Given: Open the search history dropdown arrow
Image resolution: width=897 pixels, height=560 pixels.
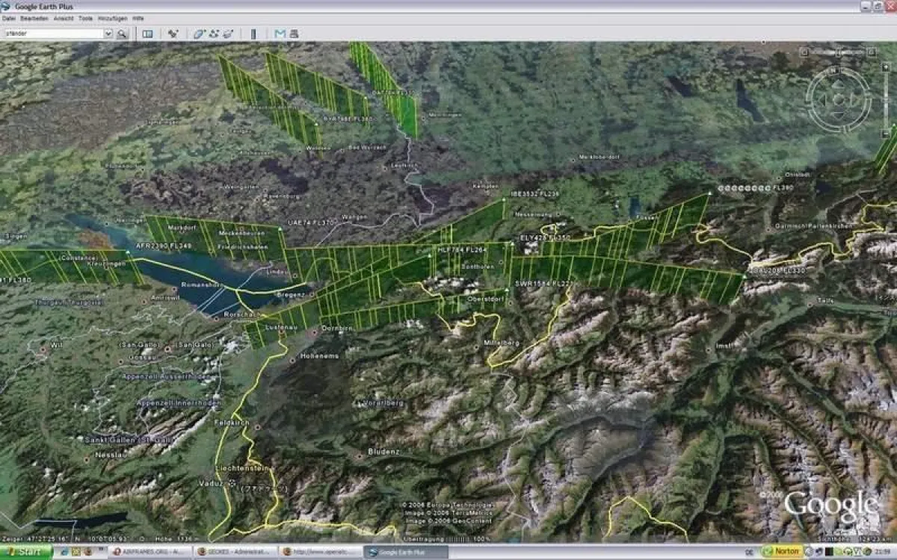Looking at the screenshot, I should (x=108, y=34).
